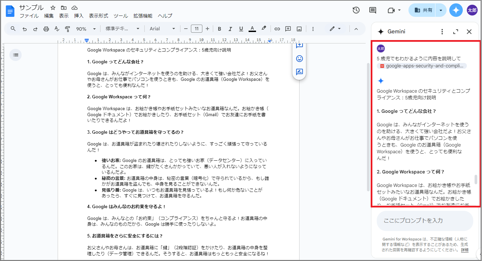Expand the Gemini panel

point(456,32)
